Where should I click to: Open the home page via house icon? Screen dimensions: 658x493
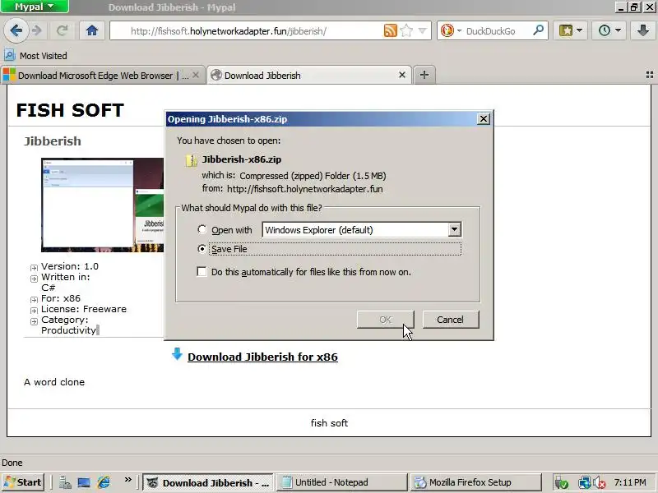(92, 30)
